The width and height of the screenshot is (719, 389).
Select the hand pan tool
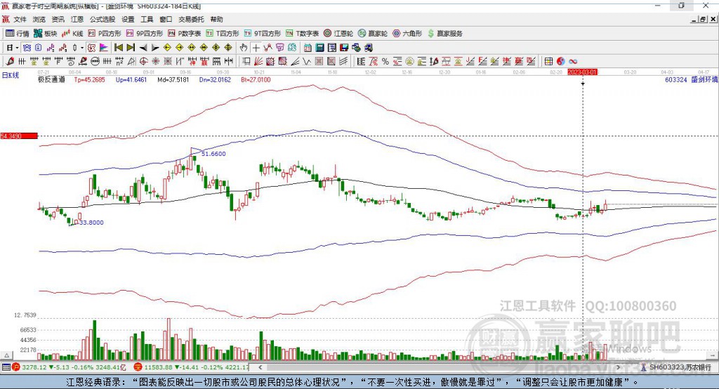[244, 48]
